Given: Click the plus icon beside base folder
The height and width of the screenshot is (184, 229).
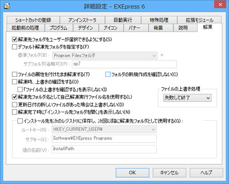Looking at the screenshot, I should [x=162, y=55].
